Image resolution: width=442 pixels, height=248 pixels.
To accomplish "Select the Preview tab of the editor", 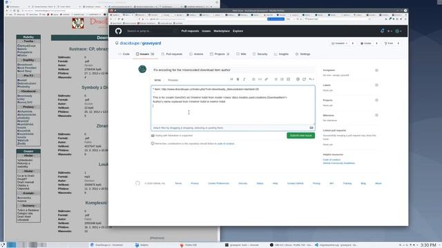I will (x=173, y=80).
